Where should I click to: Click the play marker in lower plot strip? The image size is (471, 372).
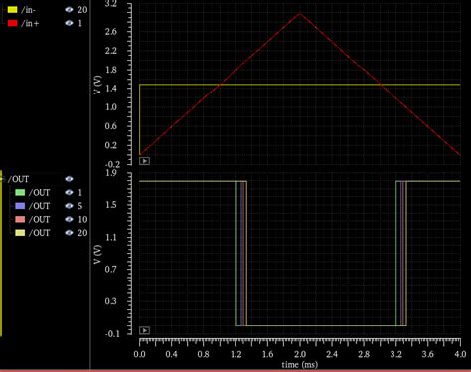click(144, 330)
